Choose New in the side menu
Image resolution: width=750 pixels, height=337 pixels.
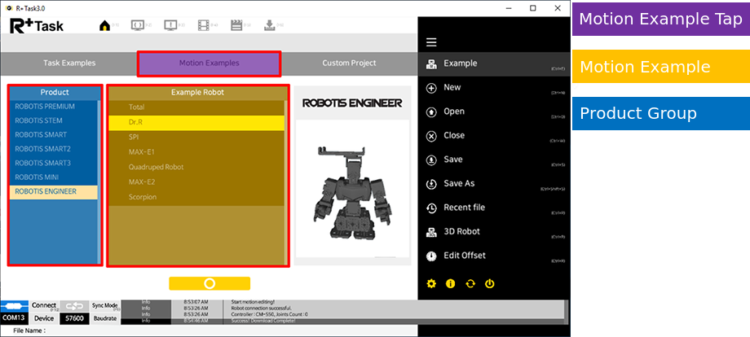(494, 88)
